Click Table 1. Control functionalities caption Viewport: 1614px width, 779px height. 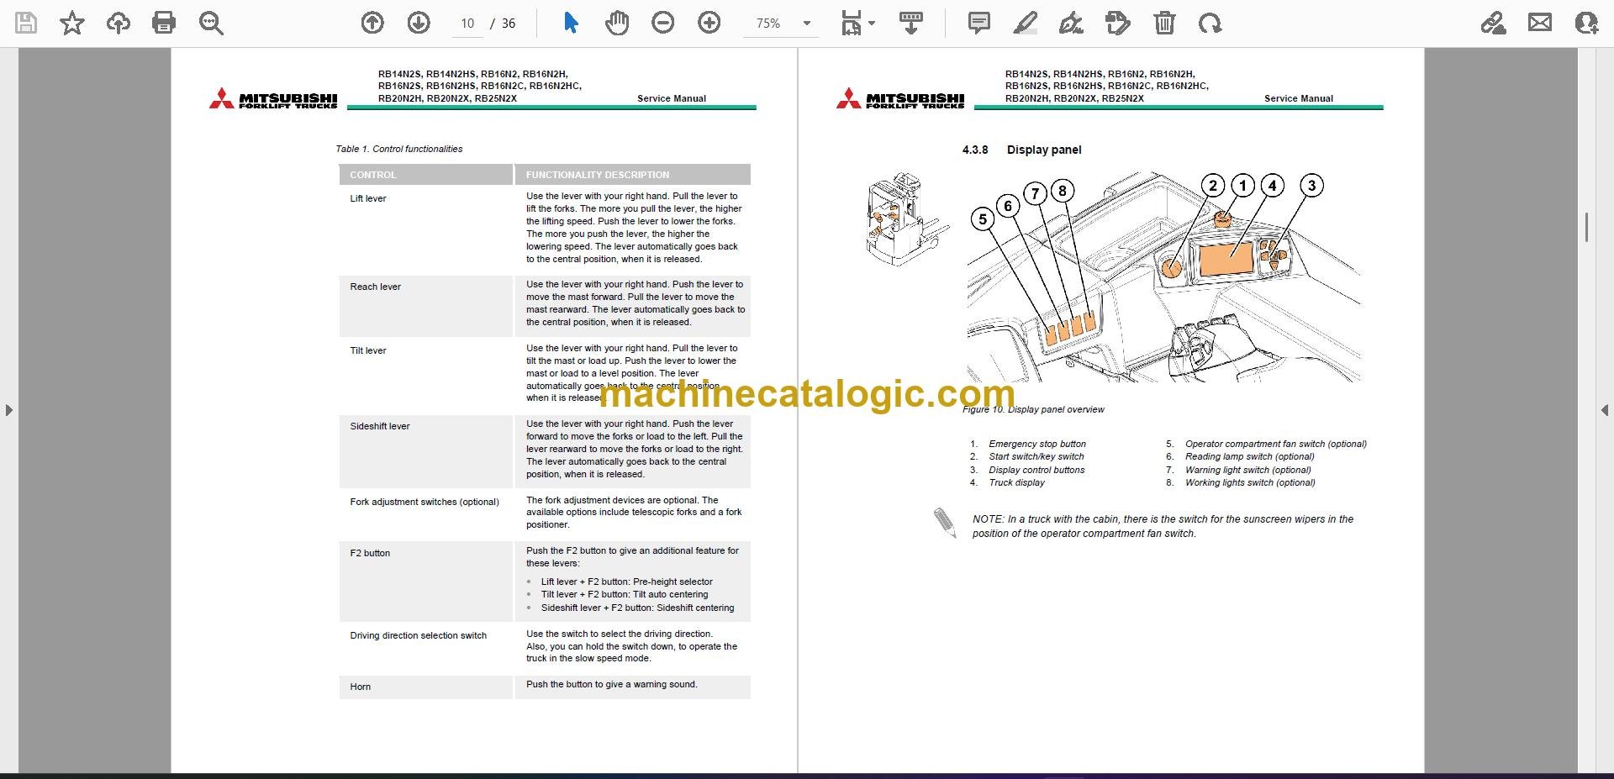(399, 149)
